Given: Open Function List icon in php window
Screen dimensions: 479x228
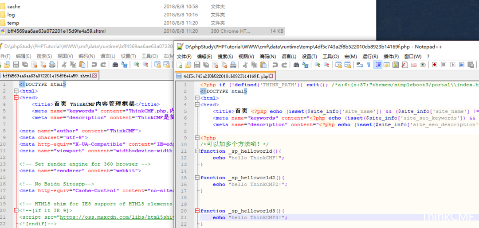Looking at the screenshot, I should click(x=404, y=65).
